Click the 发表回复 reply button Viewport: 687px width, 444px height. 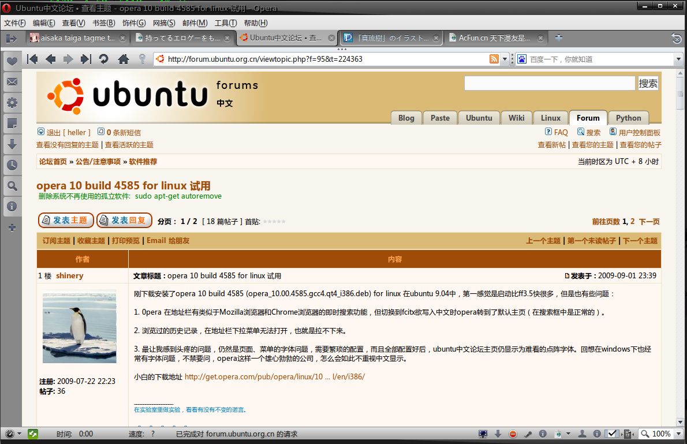tap(124, 220)
